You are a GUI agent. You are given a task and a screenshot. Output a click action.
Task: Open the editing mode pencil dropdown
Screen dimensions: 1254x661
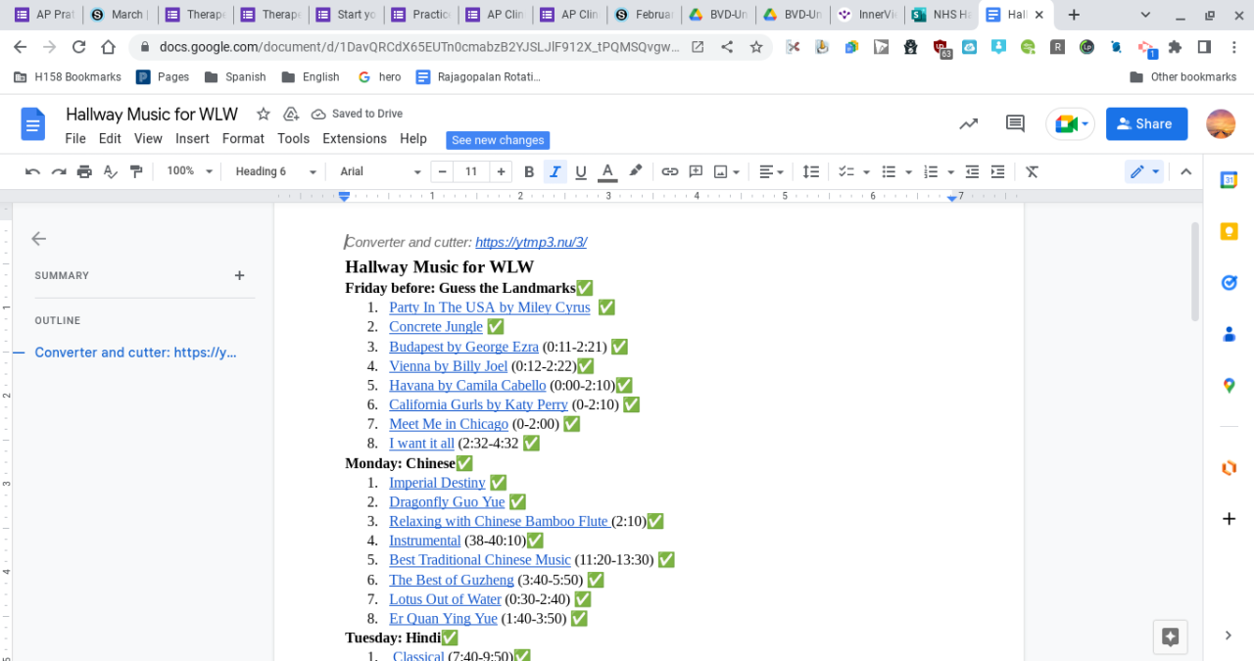[x=1144, y=171]
